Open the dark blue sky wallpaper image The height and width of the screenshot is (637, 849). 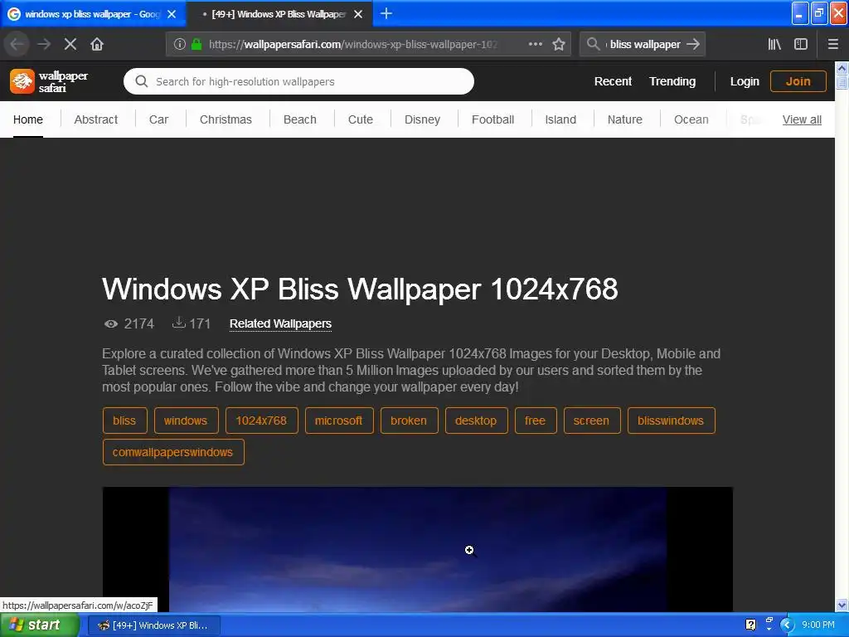(418, 549)
